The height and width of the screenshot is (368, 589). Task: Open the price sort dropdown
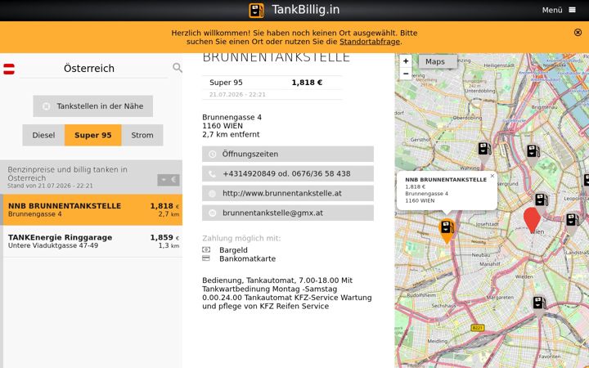169,180
